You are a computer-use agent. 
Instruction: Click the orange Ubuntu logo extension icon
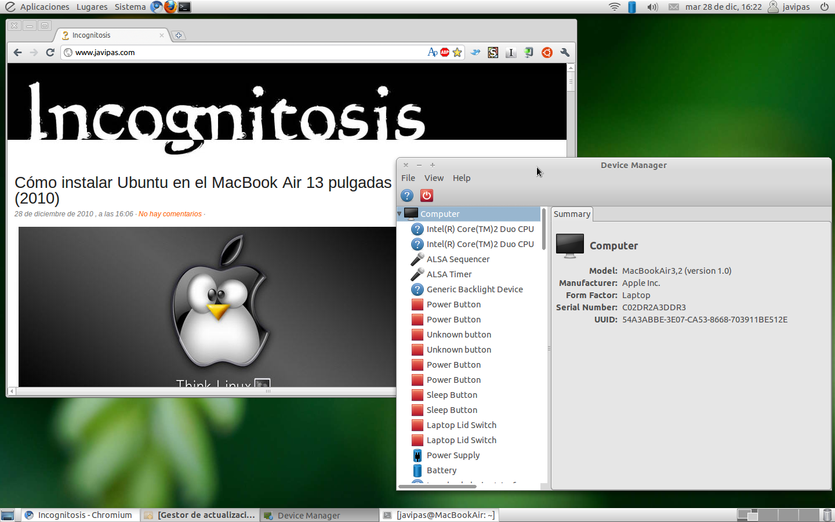click(x=547, y=52)
